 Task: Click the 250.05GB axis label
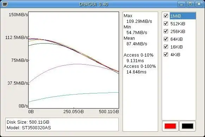74,112
